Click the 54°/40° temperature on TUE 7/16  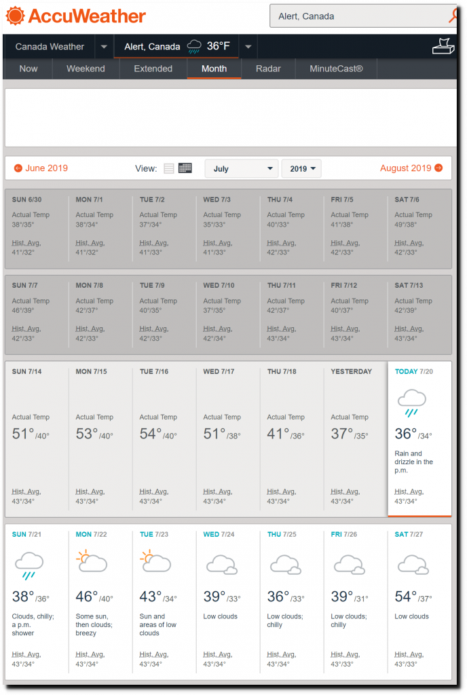pos(158,434)
